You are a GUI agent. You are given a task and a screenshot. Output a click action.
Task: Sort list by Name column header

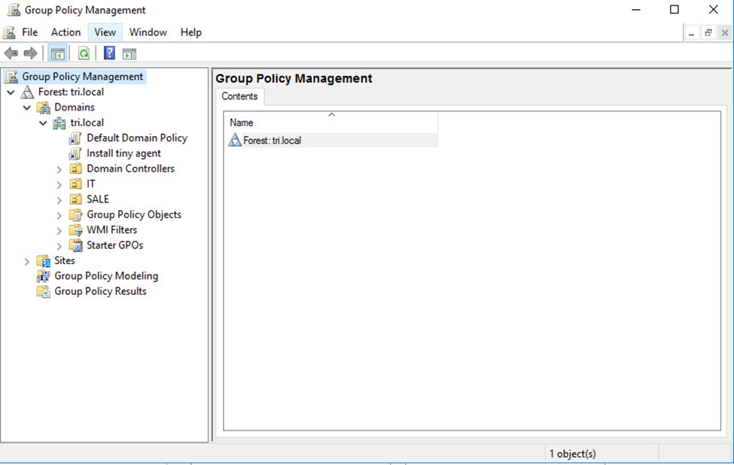pyautogui.click(x=332, y=123)
